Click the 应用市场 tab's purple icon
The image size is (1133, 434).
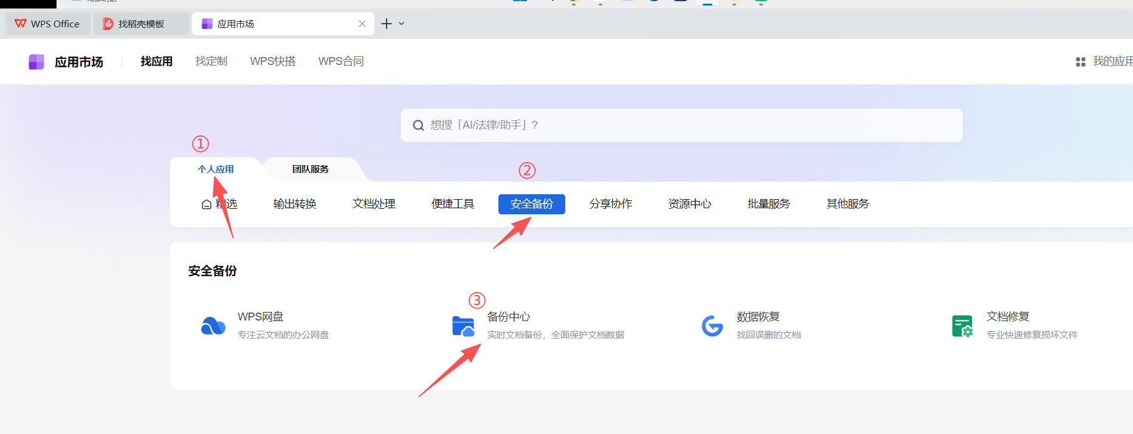click(x=207, y=24)
